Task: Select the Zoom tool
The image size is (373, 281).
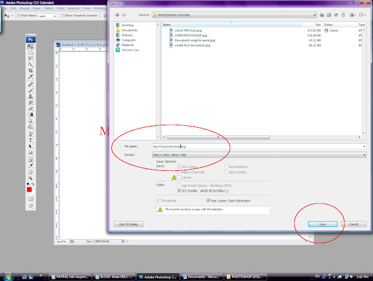Action: tap(30, 178)
